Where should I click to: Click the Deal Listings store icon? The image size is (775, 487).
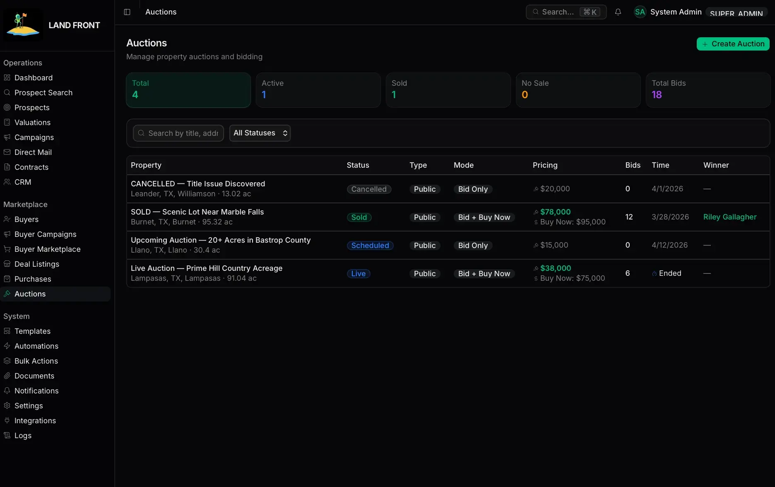pos(7,264)
